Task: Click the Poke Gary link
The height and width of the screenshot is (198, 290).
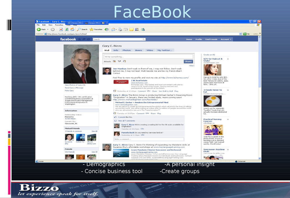Action: pyautogui.click(x=69, y=90)
